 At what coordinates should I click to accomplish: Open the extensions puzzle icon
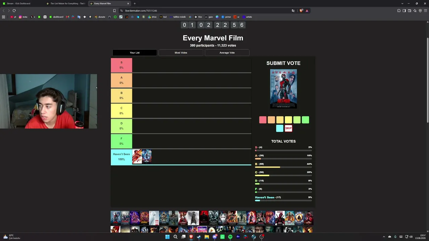399,10
